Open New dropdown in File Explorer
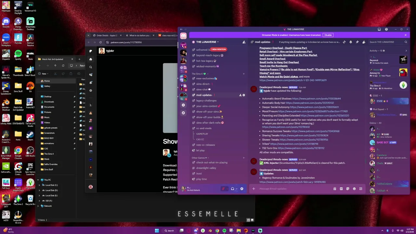Viewport: 416px width, 234px height. click(x=43, y=74)
